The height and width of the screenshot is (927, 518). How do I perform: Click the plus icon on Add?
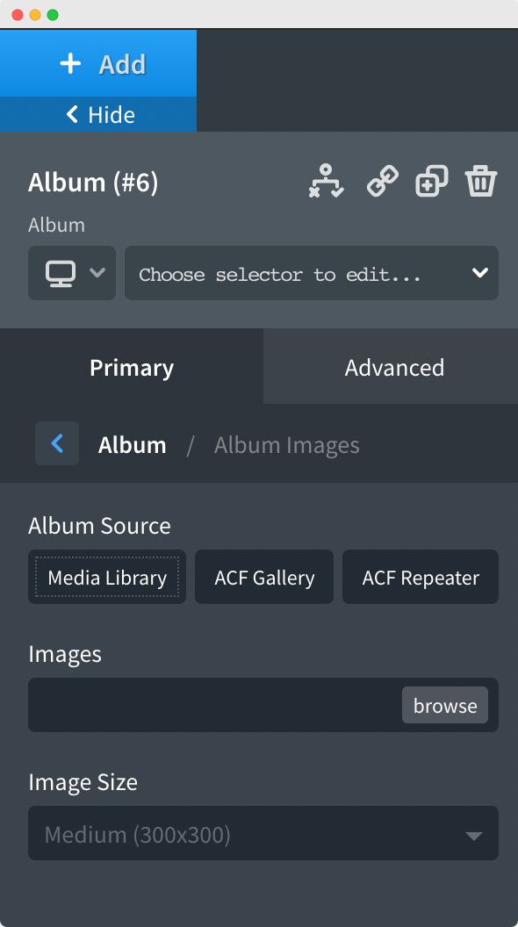point(70,63)
